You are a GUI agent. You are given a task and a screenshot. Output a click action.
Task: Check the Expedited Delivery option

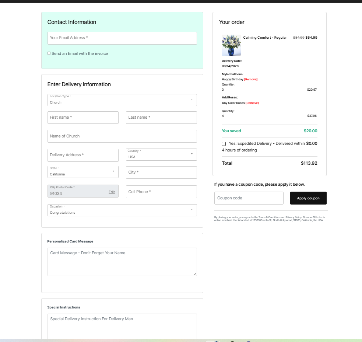pos(224,144)
